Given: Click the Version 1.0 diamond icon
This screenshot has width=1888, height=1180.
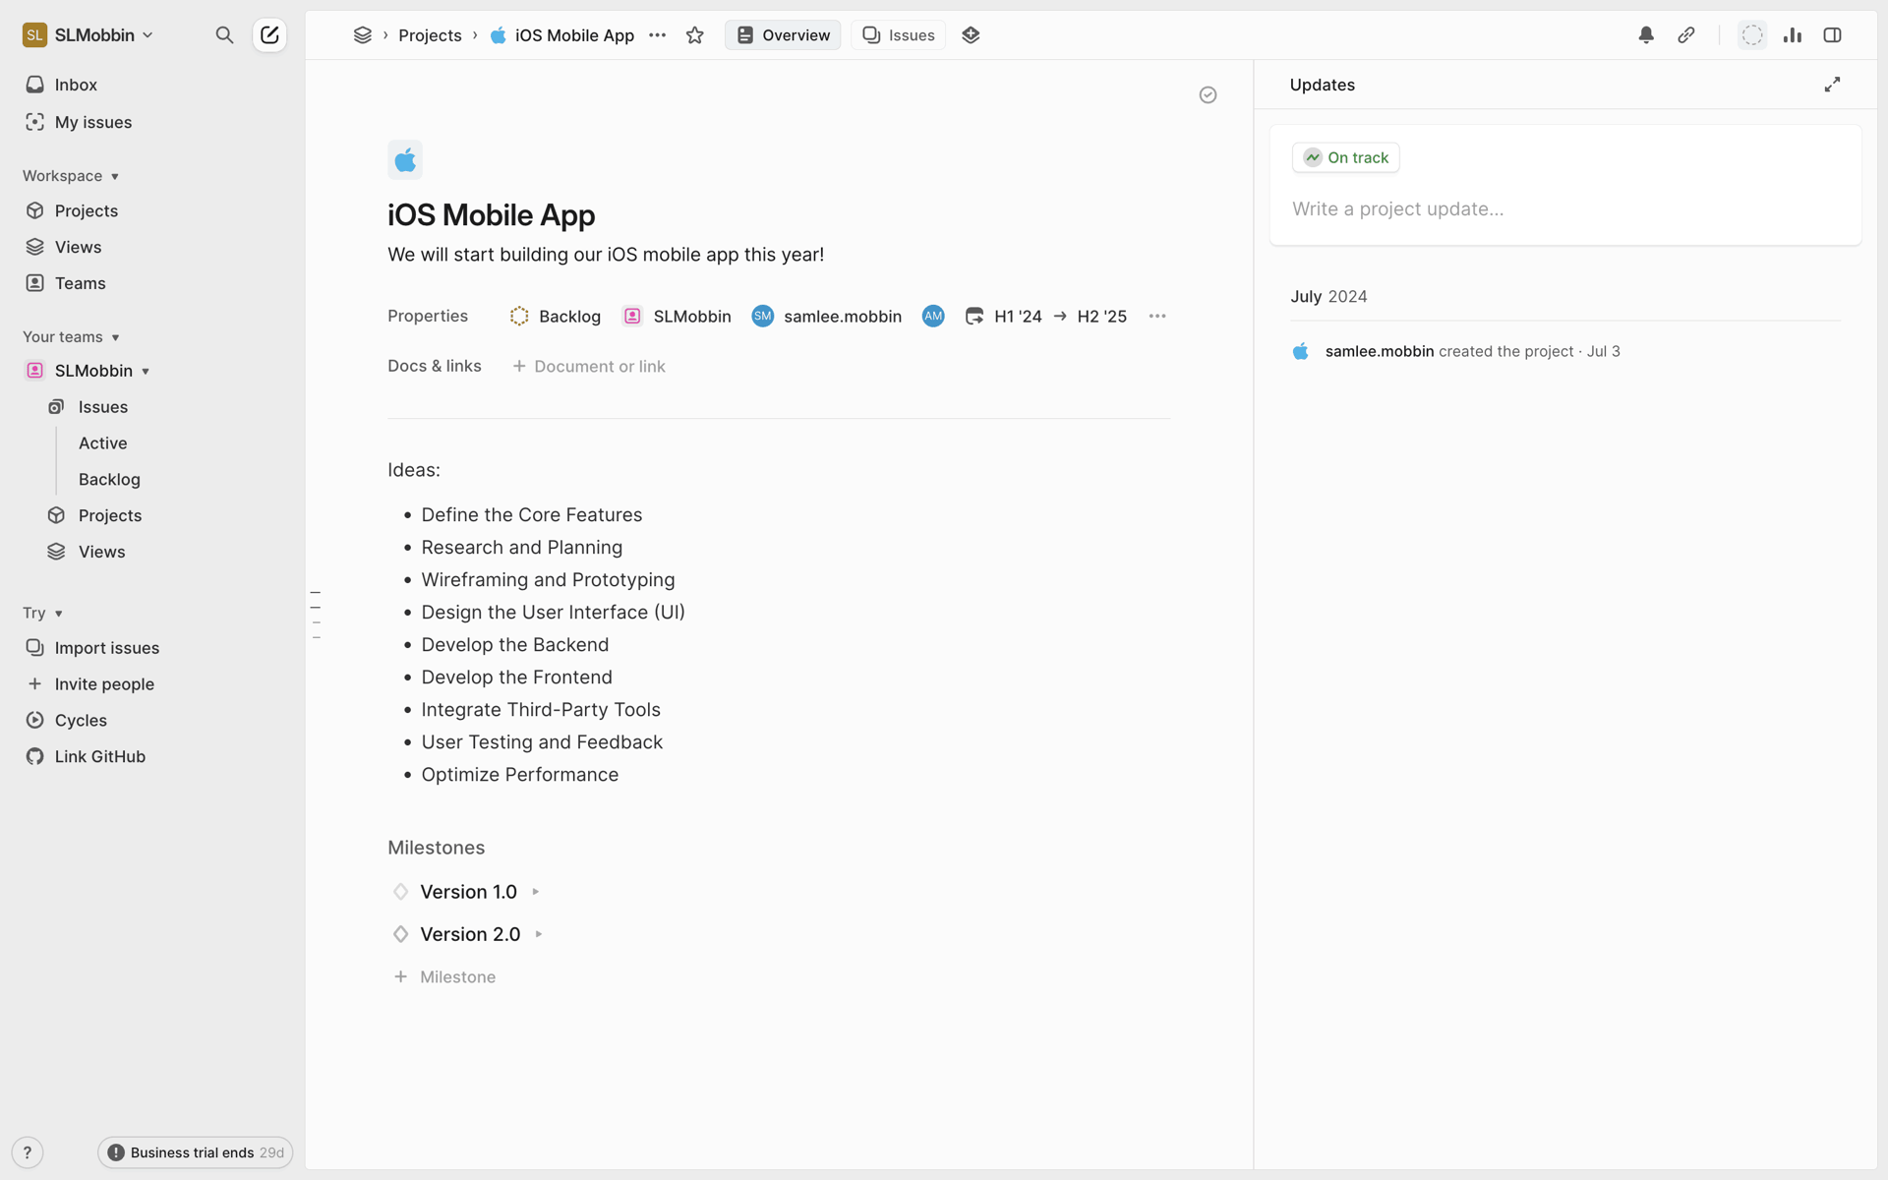Looking at the screenshot, I should coord(401,892).
